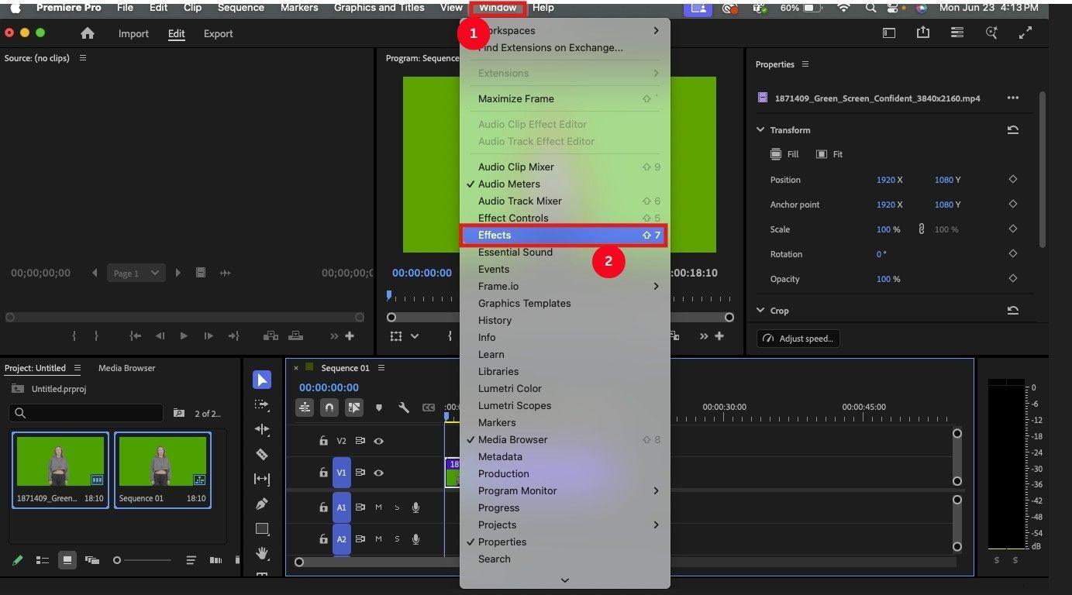
Task: Toggle Linked Selection button in timeline
Action: pyautogui.click(x=354, y=408)
